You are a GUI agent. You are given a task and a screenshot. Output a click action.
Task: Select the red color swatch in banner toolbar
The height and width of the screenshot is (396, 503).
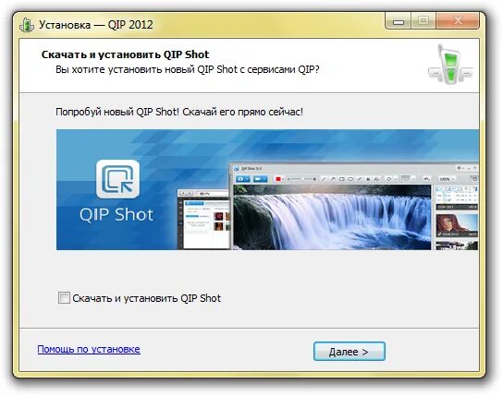278,179
